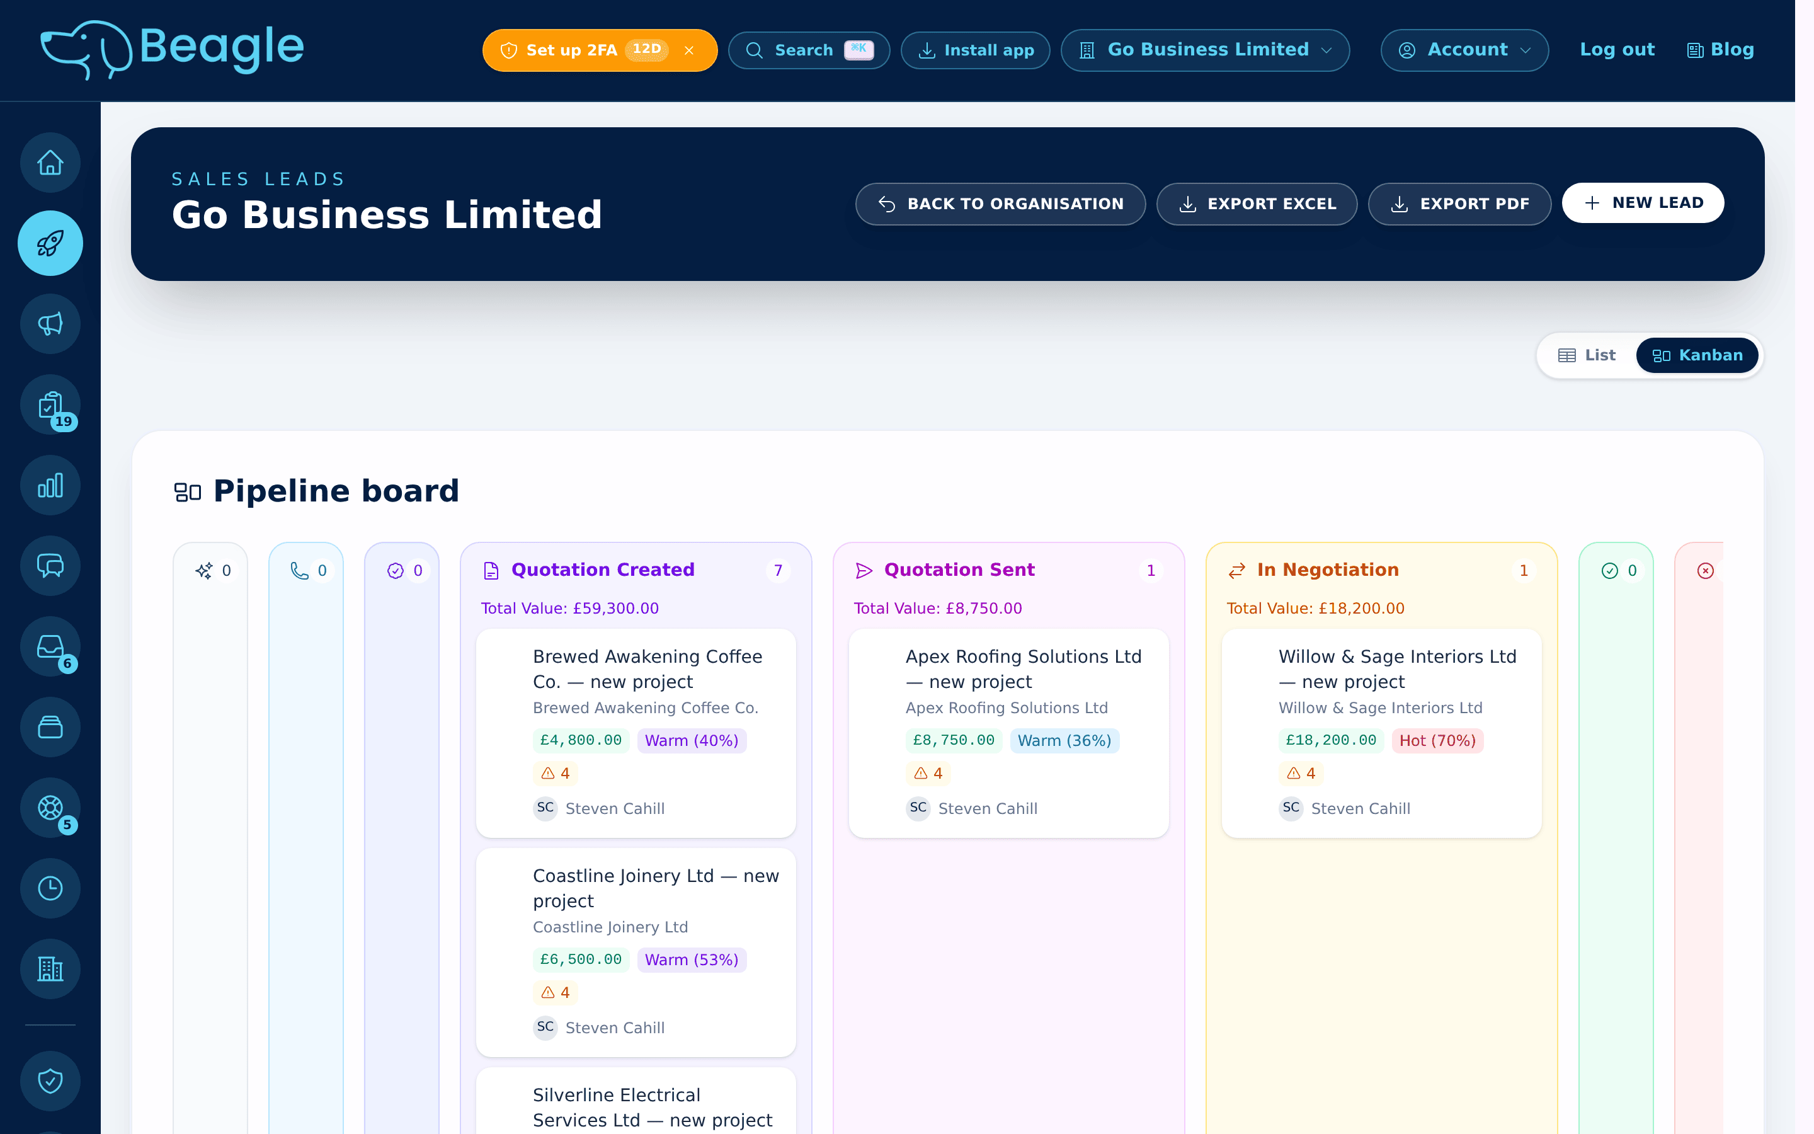The height and width of the screenshot is (1134, 1814).
Task: Open the rocket Sales Leads sidebar icon
Action: pyautogui.click(x=50, y=243)
